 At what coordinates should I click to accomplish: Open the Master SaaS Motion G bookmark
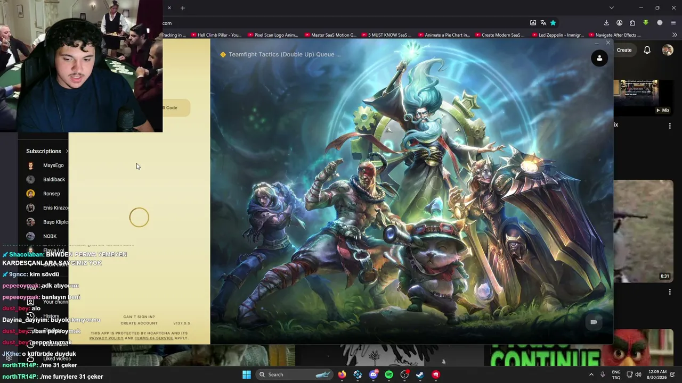330,35
